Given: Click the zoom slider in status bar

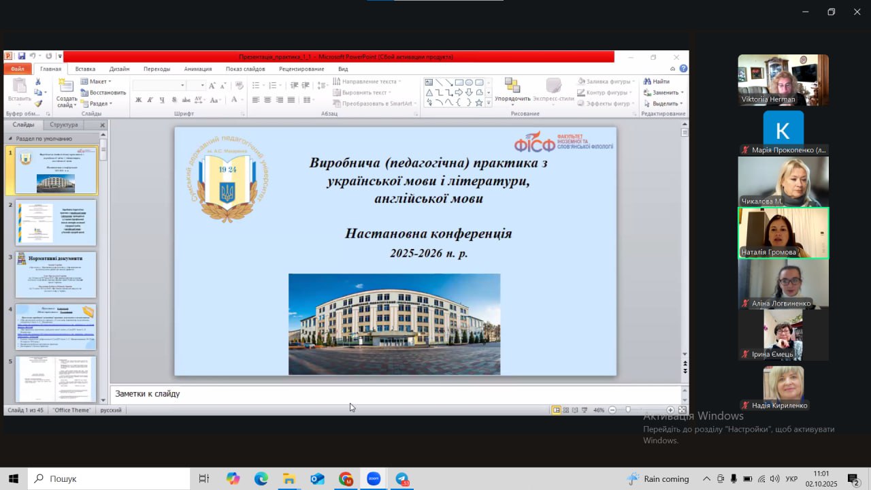Looking at the screenshot, I should tap(628, 410).
